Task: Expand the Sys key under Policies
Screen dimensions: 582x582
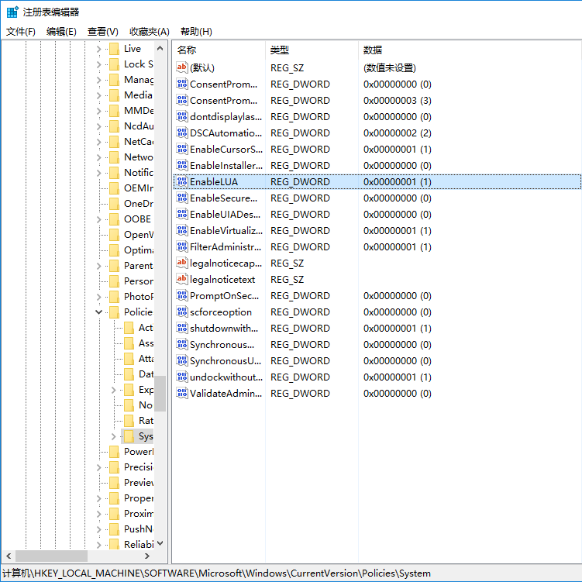Action: pos(114,436)
